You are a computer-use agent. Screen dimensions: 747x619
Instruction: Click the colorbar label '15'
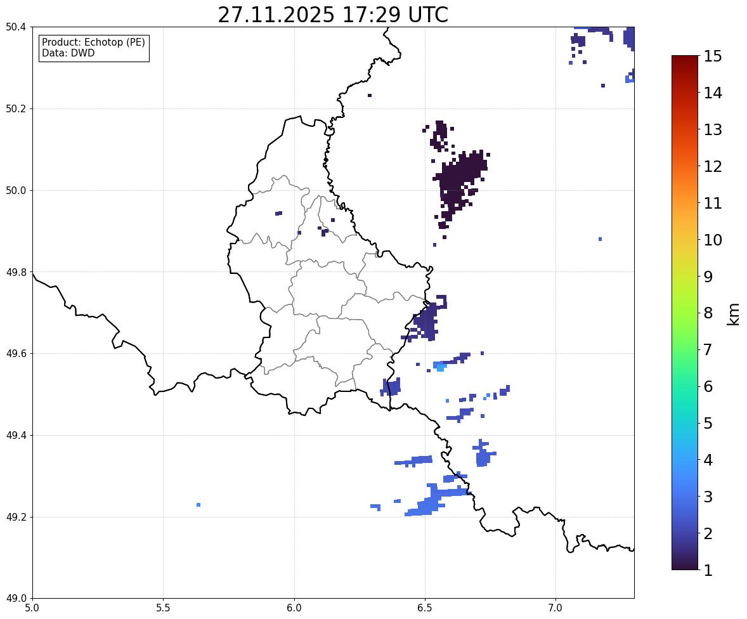click(712, 56)
